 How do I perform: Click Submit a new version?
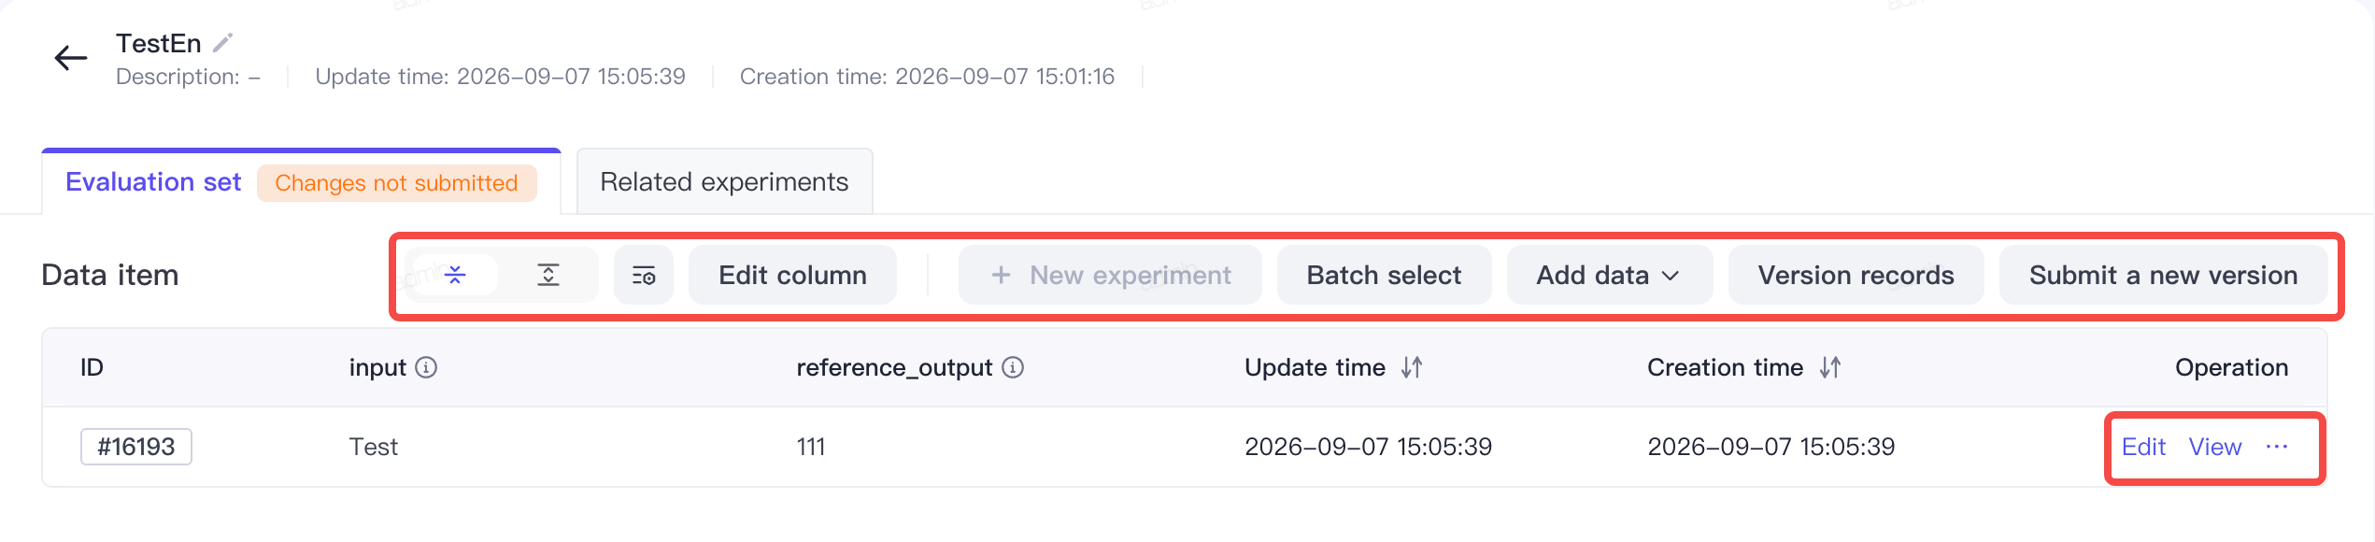pyautogui.click(x=2163, y=275)
